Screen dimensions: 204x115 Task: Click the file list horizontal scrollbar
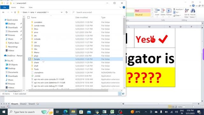tap(68, 90)
